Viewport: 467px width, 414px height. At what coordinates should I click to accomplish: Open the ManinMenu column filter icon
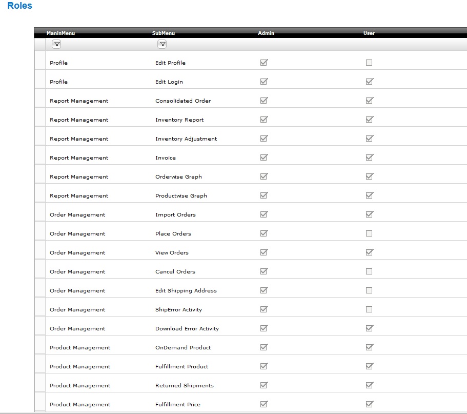56,45
